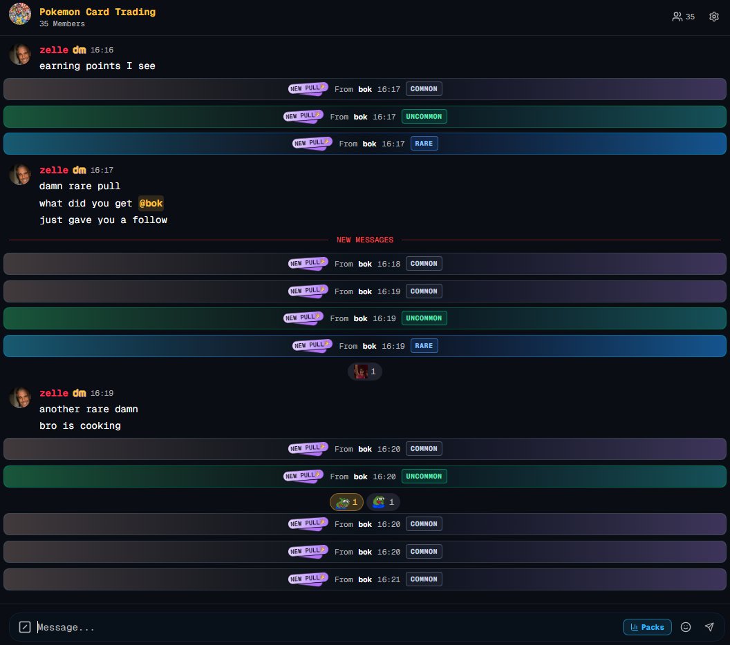Click the COMMON badge at 16:19
Viewport: 730px width, 645px height.
pyautogui.click(x=424, y=291)
